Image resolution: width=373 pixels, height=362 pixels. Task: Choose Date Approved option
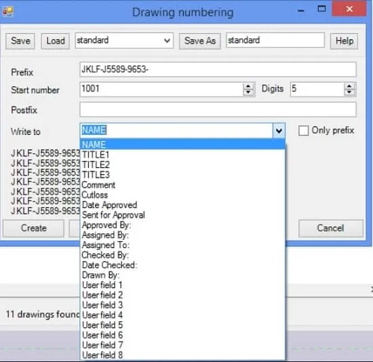(x=182, y=205)
